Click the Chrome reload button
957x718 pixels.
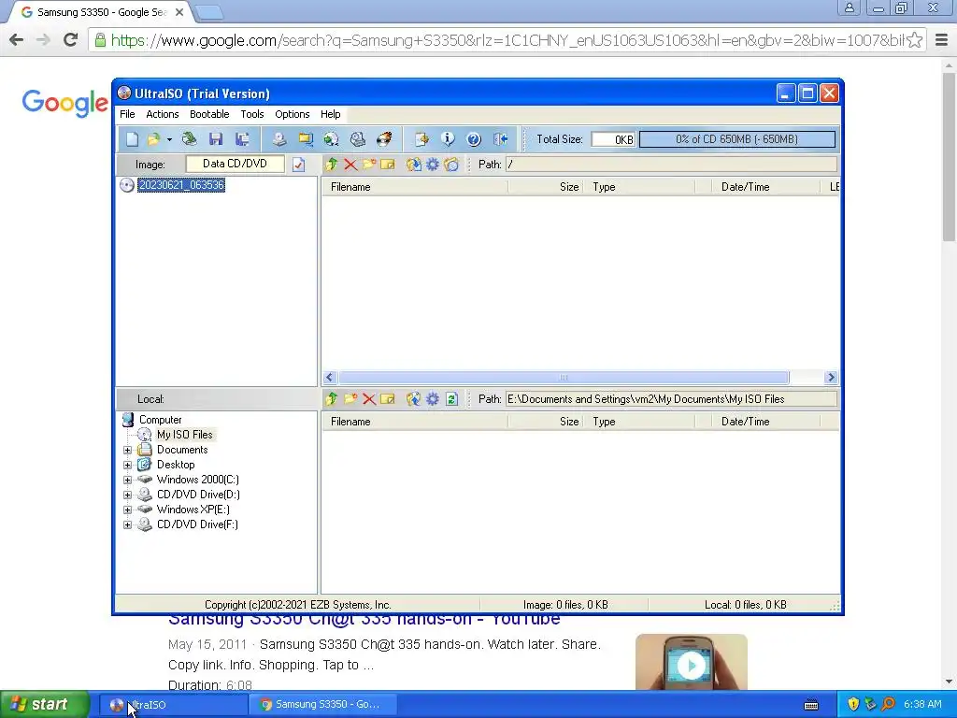coord(71,40)
